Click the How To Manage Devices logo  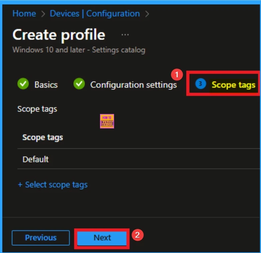click(x=107, y=121)
